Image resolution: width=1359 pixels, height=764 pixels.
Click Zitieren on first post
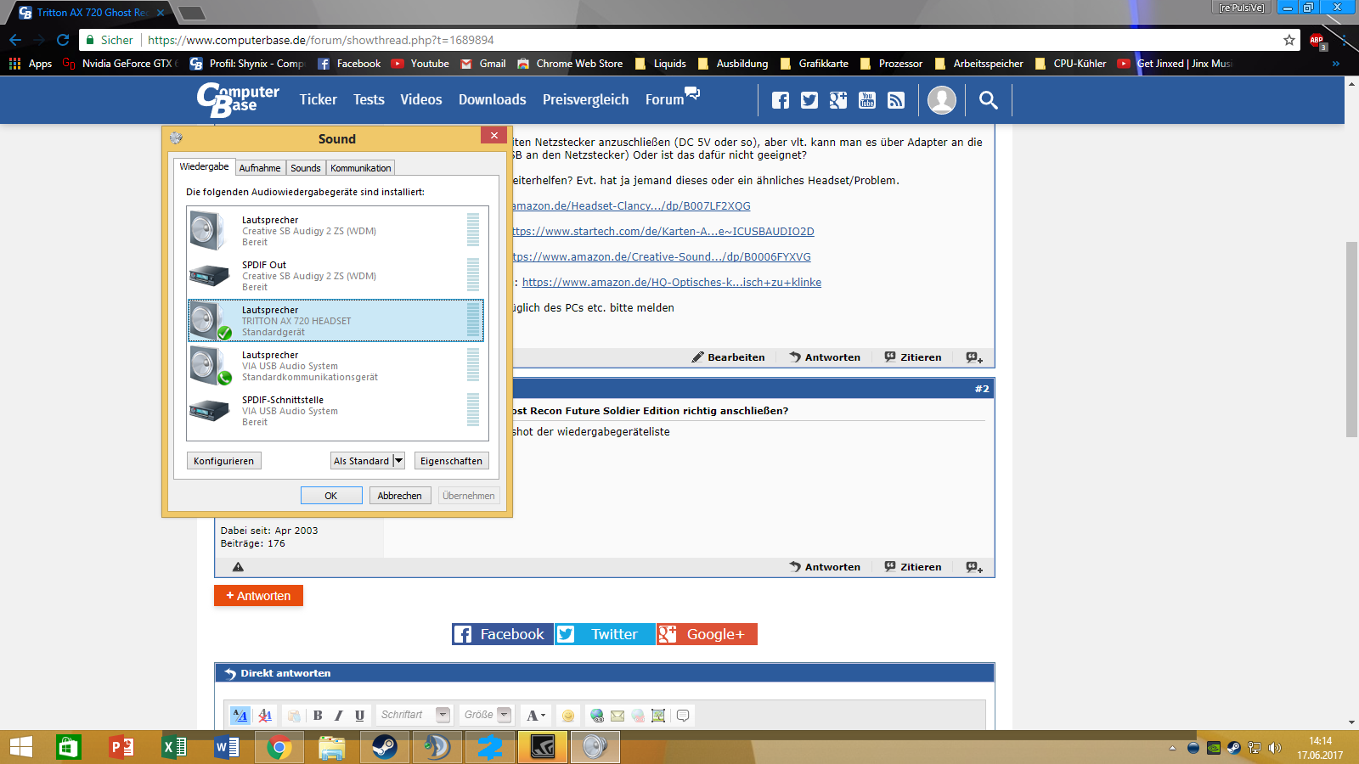(x=913, y=357)
